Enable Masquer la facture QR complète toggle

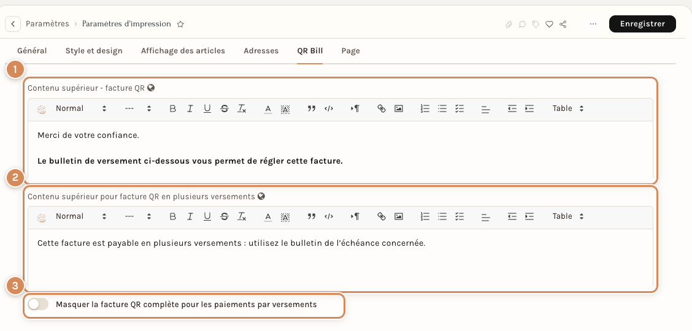38,304
